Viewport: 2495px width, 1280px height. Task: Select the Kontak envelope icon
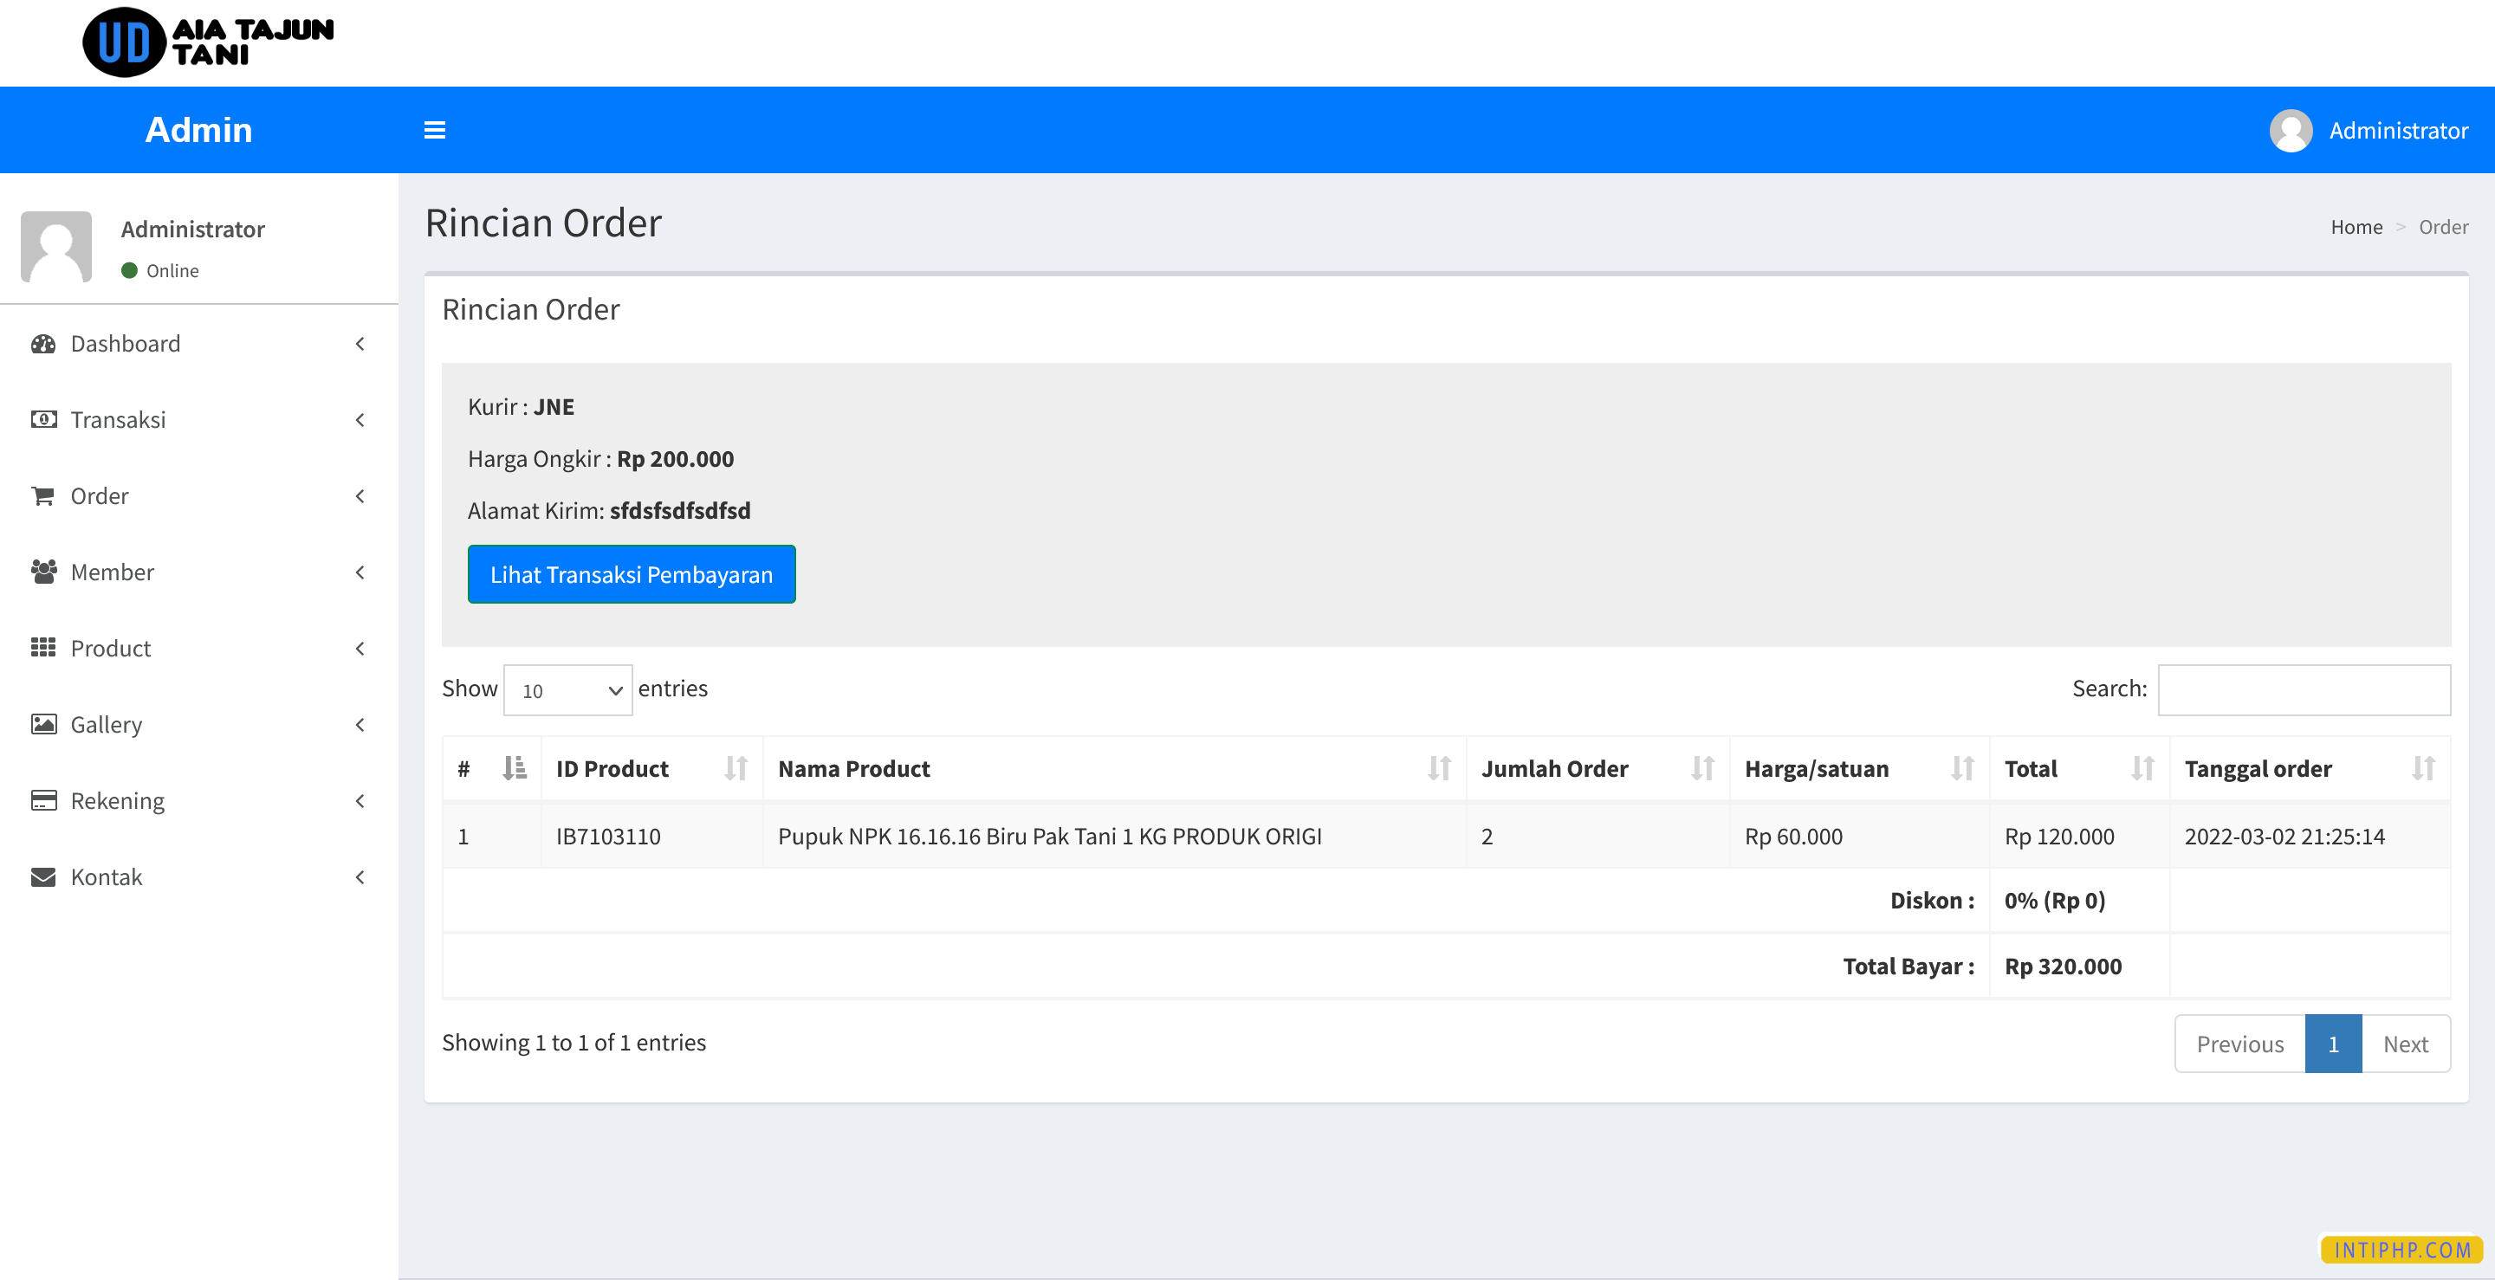tap(43, 876)
